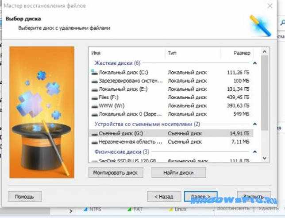285x218 pixels.
Task: Click the Найти диски button
Action: tap(179, 172)
